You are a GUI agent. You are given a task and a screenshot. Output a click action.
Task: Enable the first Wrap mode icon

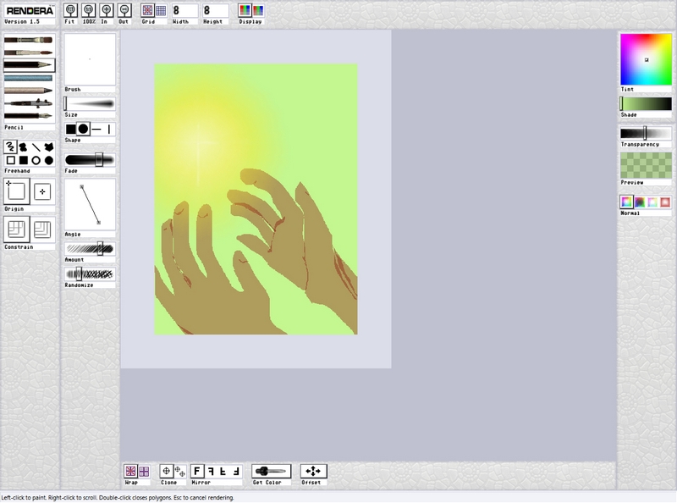click(131, 471)
